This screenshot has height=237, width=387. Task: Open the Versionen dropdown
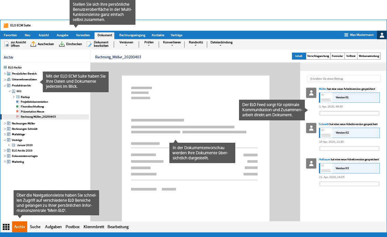tap(126, 44)
